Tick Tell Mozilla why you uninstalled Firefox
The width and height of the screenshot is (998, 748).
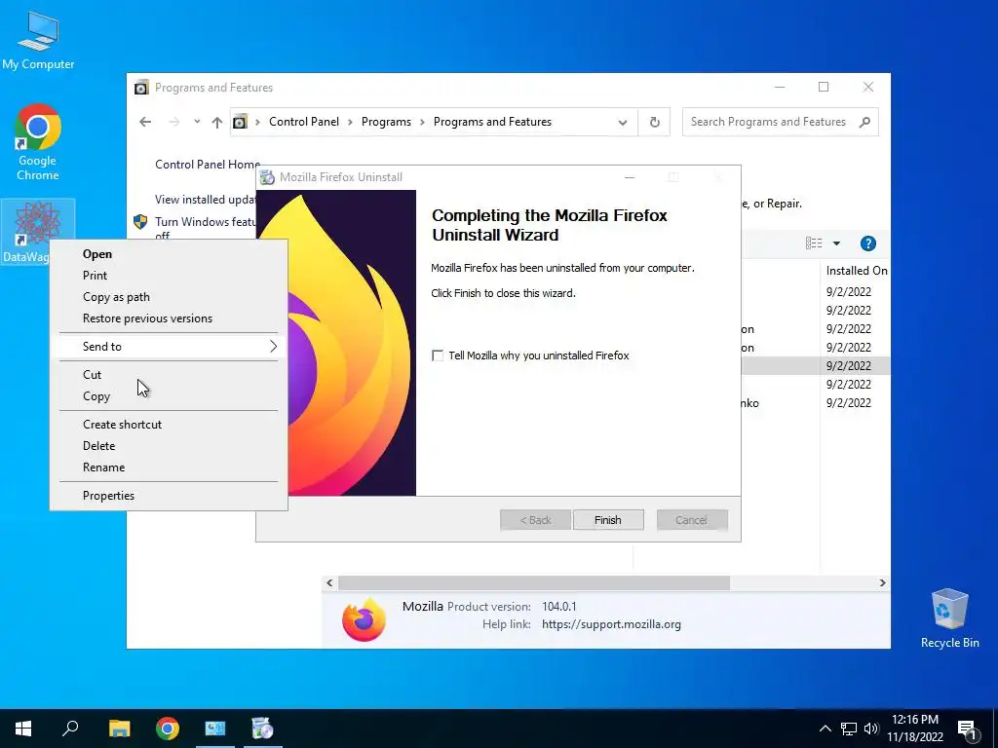tap(438, 355)
